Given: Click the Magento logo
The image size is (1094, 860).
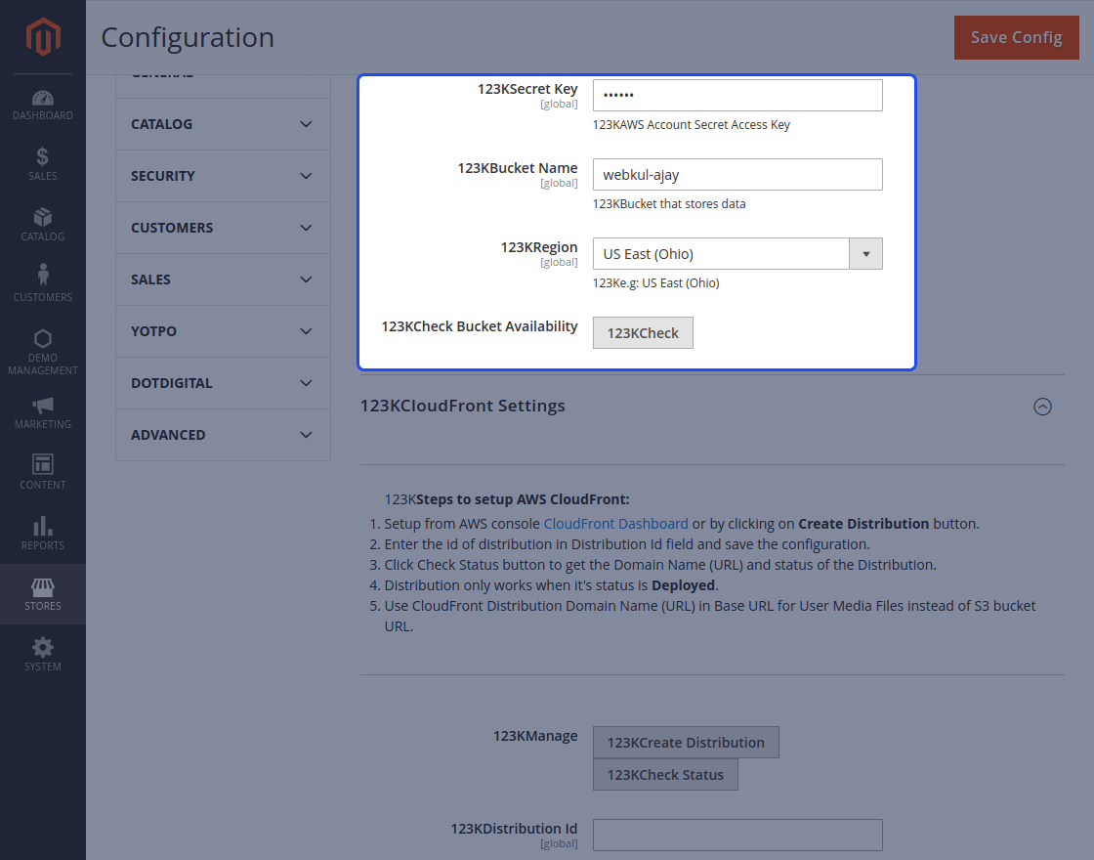Looking at the screenshot, I should point(42,37).
